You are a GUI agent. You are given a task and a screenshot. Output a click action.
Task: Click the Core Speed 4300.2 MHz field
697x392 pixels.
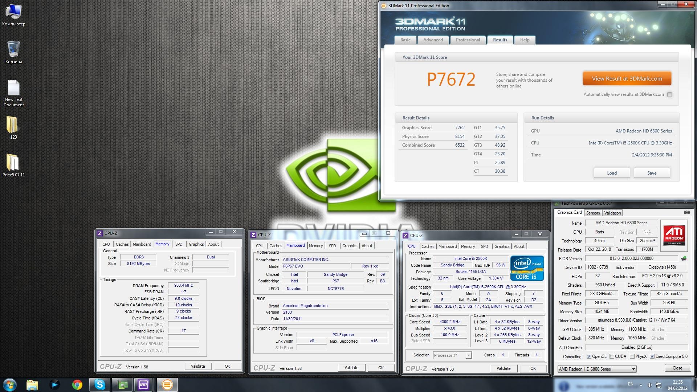449,322
